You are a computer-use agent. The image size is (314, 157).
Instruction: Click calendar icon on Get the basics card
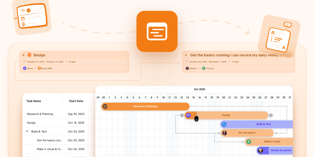(x=187, y=62)
